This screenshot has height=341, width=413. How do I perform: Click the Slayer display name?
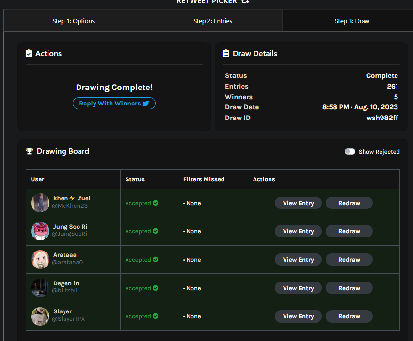pos(63,311)
